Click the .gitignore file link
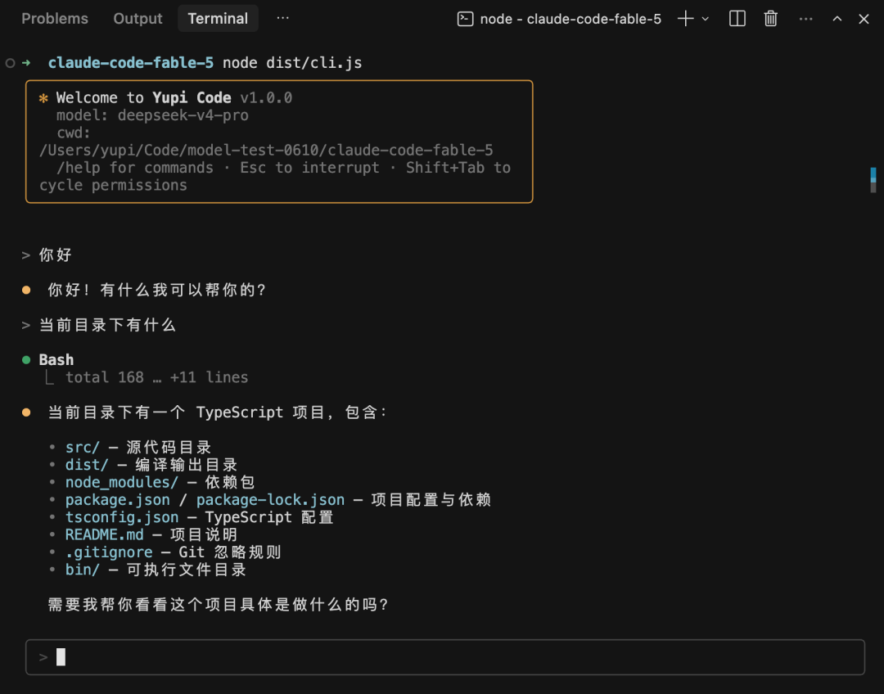 (109, 552)
